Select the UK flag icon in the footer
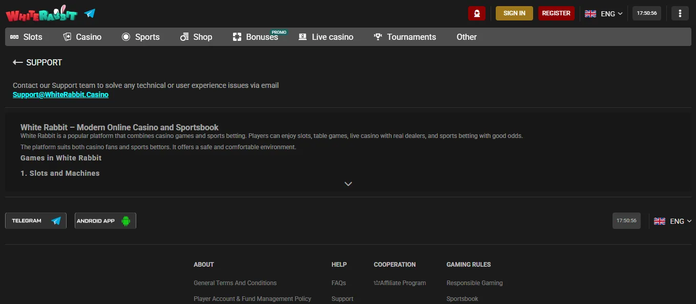Screen dimensions: 696x304 pyautogui.click(x=660, y=221)
